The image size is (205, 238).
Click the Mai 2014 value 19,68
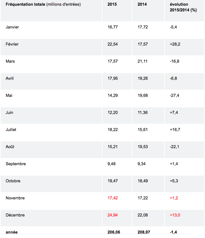coord(143,96)
